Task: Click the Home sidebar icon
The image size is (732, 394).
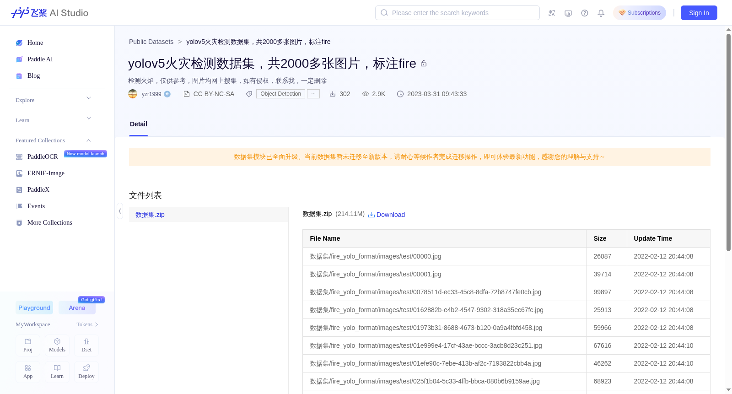Action: coord(19,43)
